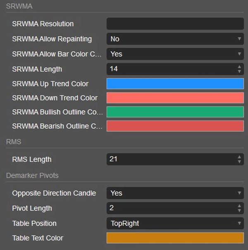Image resolution: width=248 pixels, height=250 pixels.
Task: Open the SRWMA Allow Repainting dropdown
Action: click(175, 39)
